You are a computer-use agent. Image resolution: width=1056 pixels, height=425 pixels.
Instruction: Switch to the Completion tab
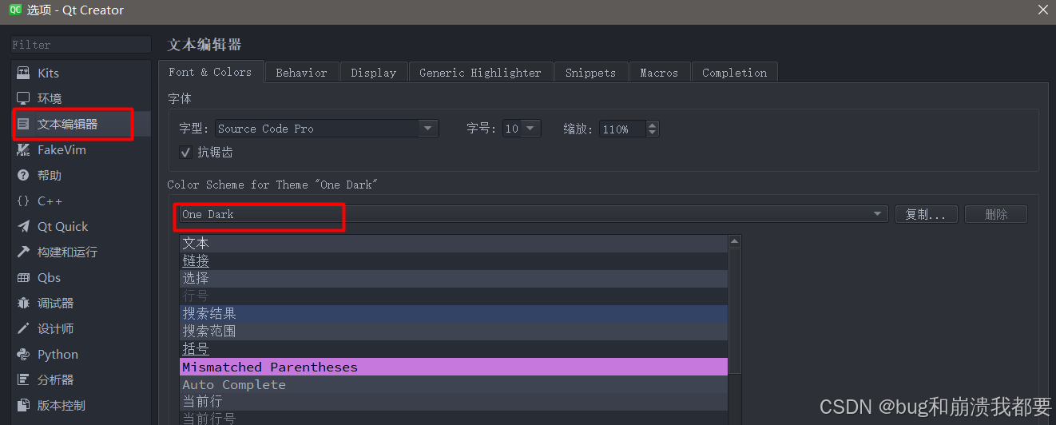pyautogui.click(x=734, y=73)
